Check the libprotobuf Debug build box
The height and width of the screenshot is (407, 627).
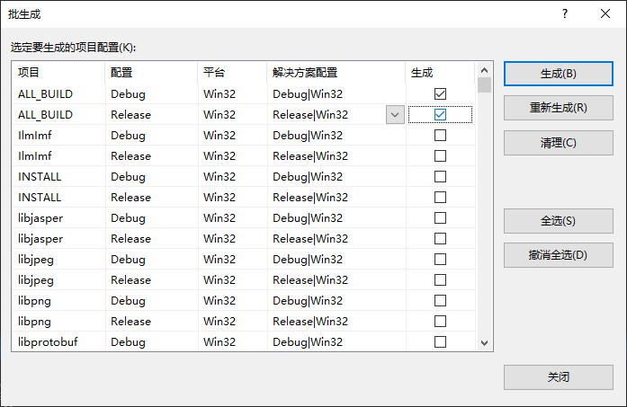(x=440, y=341)
